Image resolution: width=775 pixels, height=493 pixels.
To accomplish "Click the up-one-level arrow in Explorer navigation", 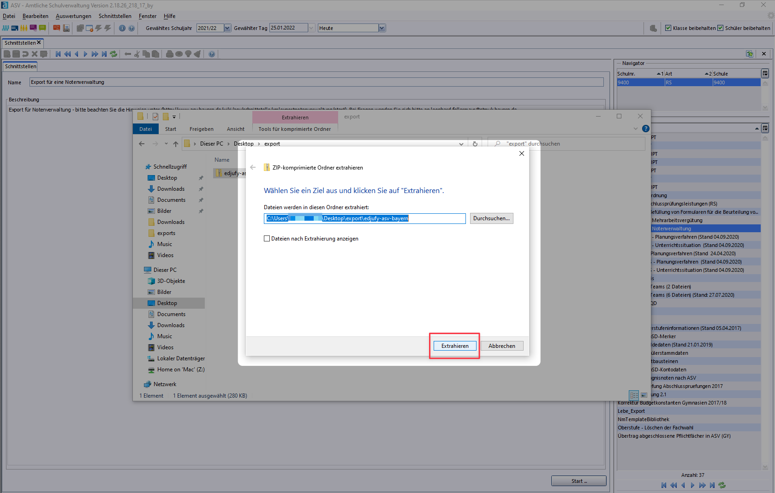I will click(176, 144).
